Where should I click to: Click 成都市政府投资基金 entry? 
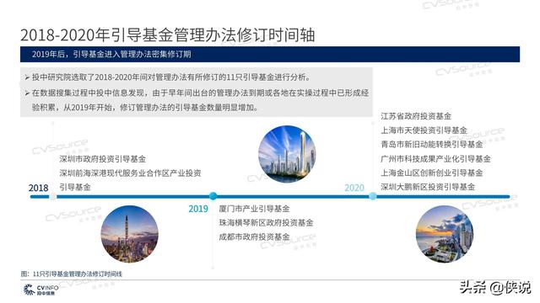254,237
